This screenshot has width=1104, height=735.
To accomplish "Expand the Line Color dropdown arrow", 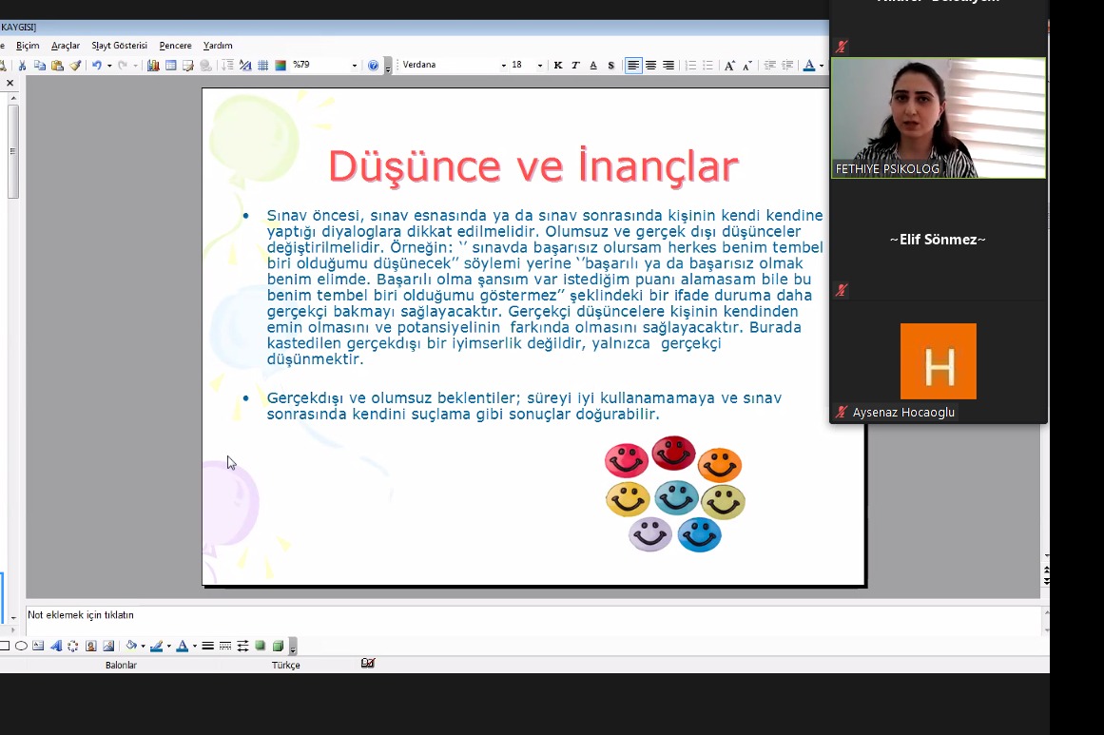I will [x=169, y=646].
